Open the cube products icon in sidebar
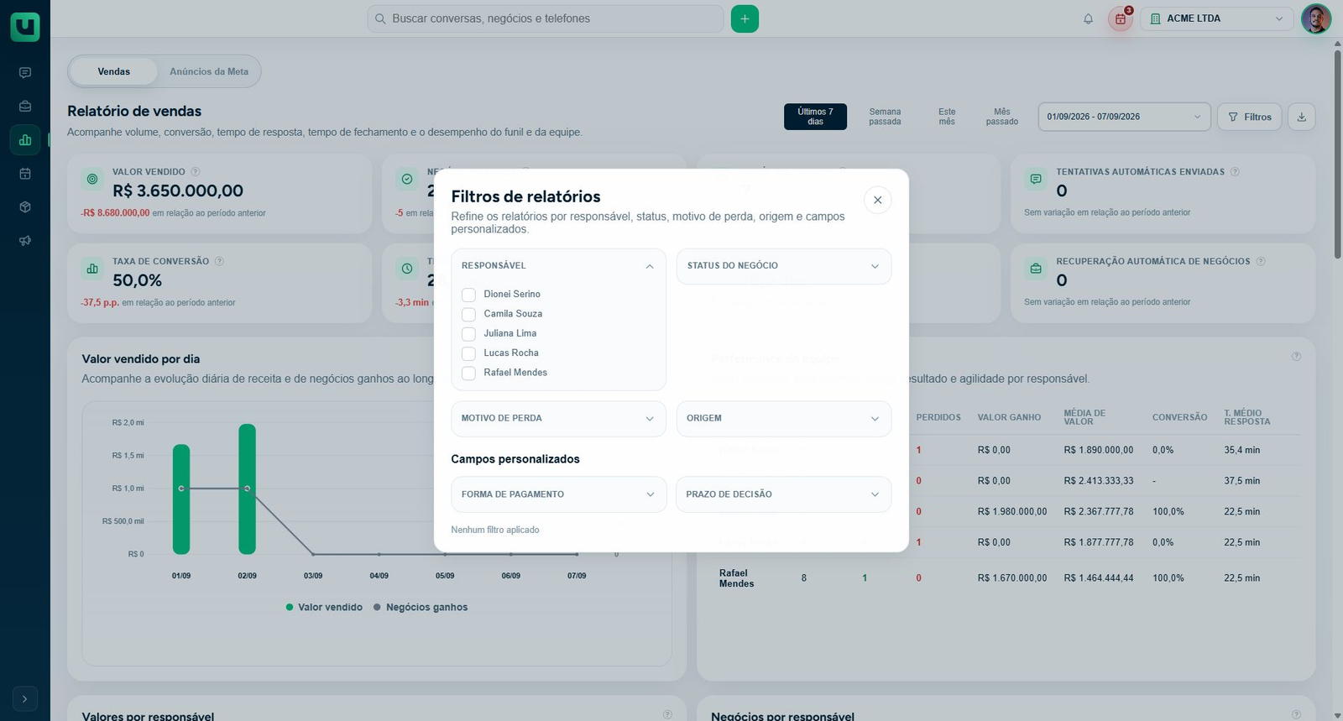Viewport: 1343px width, 721px height. click(x=25, y=207)
